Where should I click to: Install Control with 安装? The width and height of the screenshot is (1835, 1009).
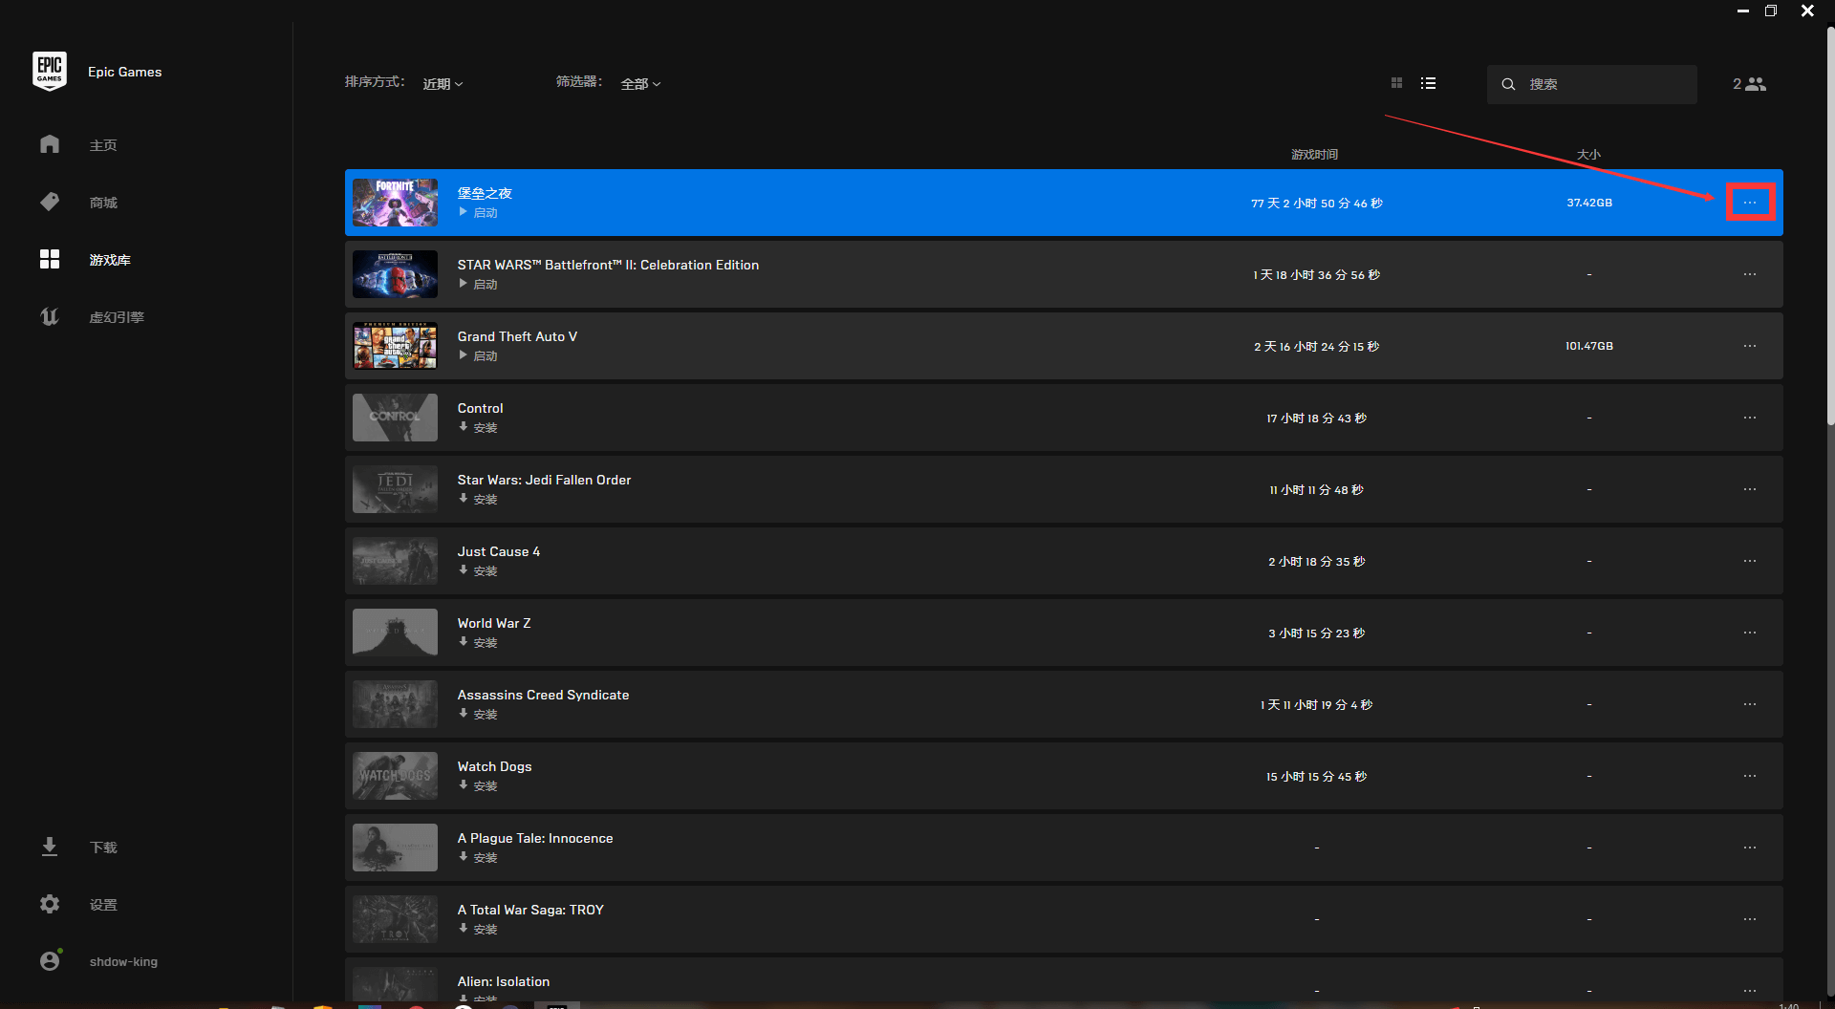pyautogui.click(x=478, y=427)
